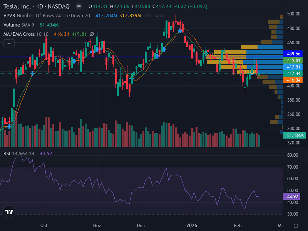This screenshot has width=308, height=231.
Task: Click the closing price C417.44 value
Action: [x=162, y=7]
